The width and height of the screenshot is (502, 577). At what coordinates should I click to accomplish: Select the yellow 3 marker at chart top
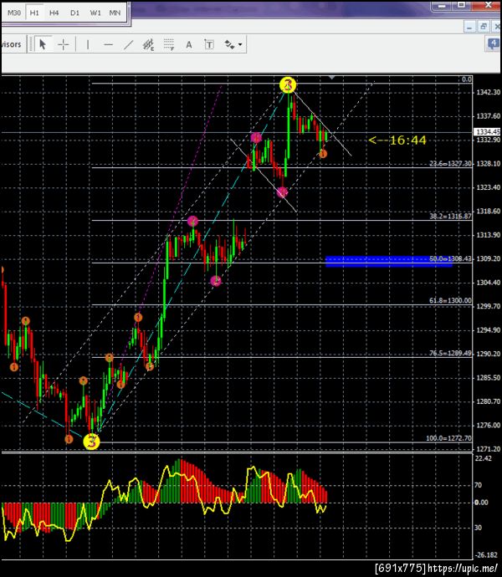pyautogui.click(x=288, y=85)
